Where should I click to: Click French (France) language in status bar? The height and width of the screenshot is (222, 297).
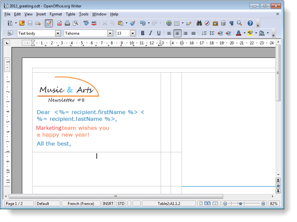pos(81,204)
